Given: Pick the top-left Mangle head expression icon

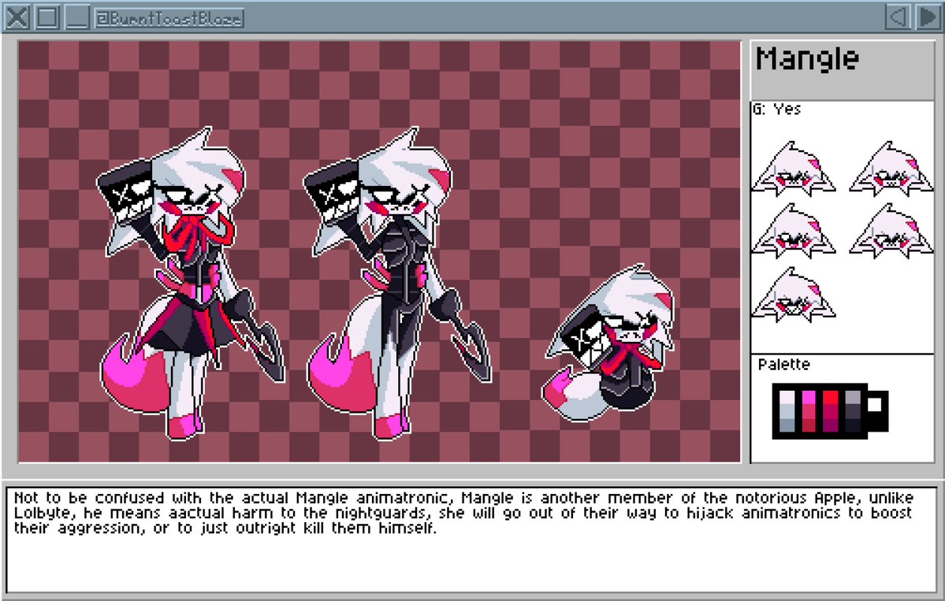Looking at the screenshot, I should [793, 169].
